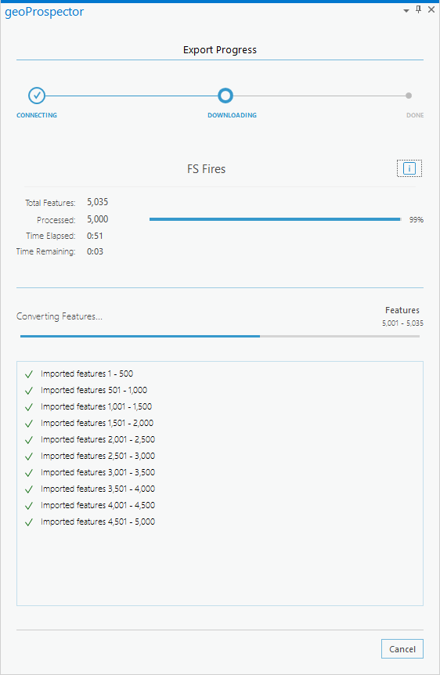Click the 99% processed progress bar
The image size is (440, 675).
[276, 219]
